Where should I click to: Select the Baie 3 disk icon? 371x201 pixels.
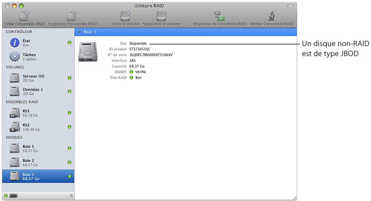(15, 176)
